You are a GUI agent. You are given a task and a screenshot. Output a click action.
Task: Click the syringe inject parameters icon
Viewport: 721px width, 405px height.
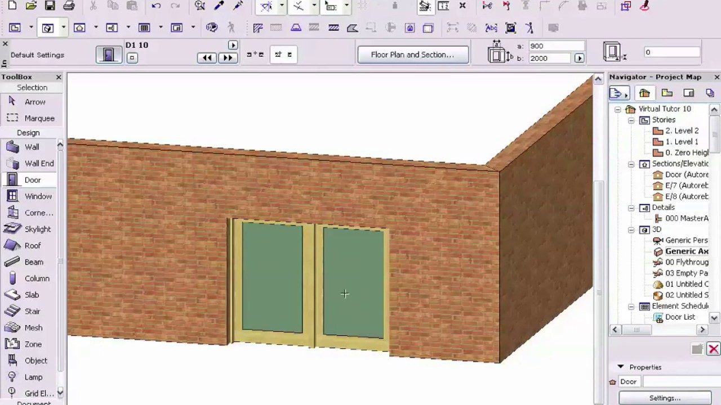(238, 6)
